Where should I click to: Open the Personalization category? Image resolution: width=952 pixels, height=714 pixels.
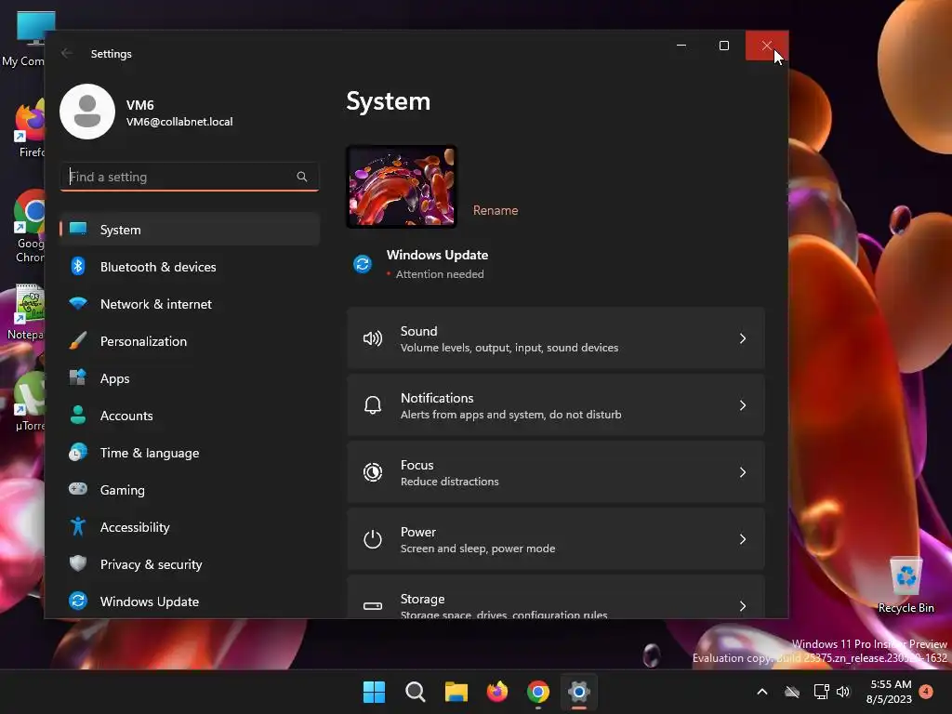tap(190, 341)
